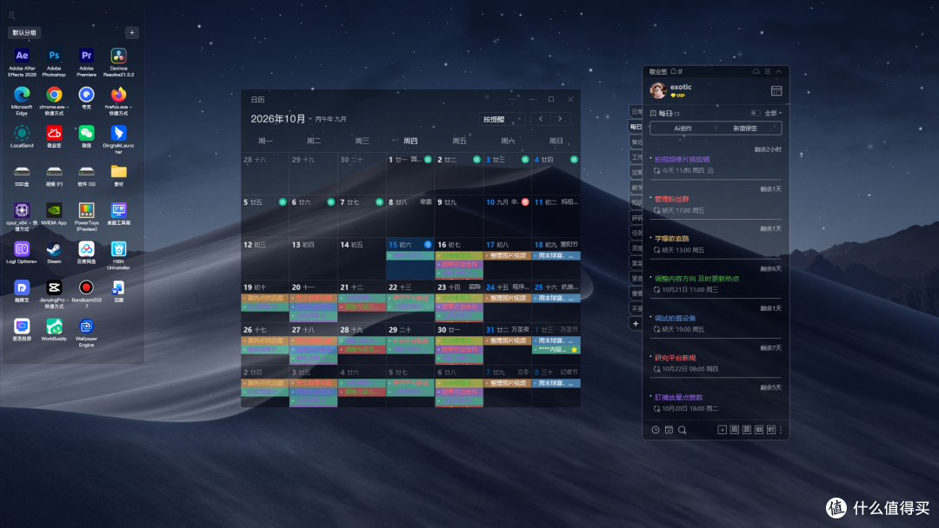Open the vertical dots menu in notes footer

click(781, 430)
